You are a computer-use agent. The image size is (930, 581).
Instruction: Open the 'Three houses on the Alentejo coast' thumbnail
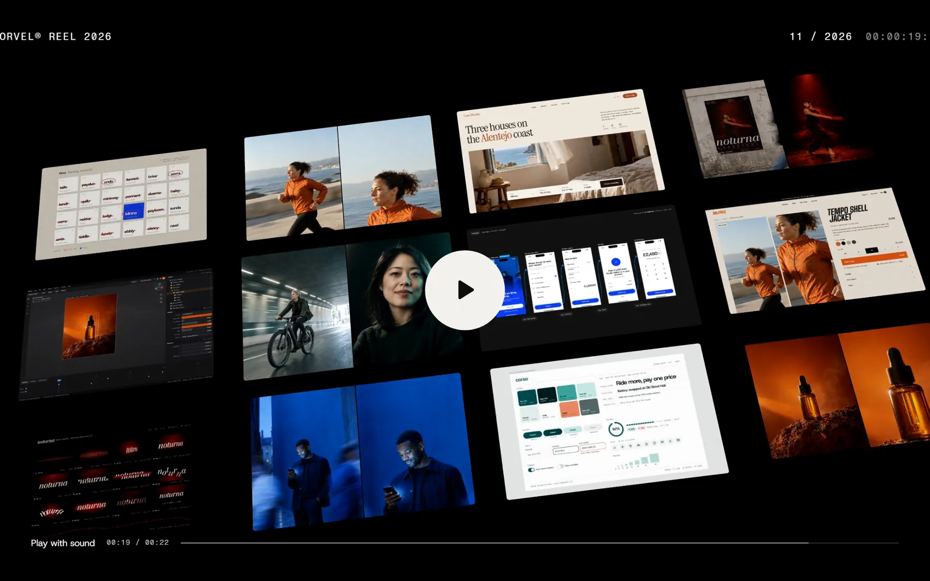(561, 151)
